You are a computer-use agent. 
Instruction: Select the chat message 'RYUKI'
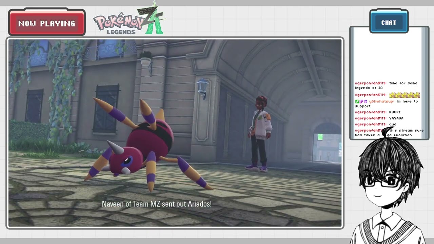tap(395, 112)
